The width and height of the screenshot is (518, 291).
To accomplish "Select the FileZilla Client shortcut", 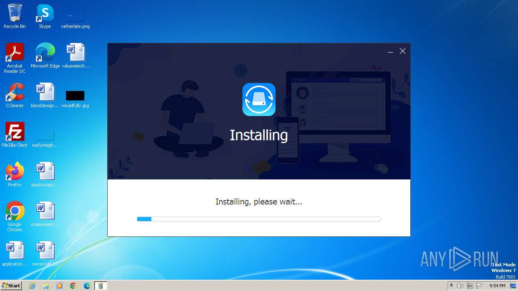I will 15,135.
